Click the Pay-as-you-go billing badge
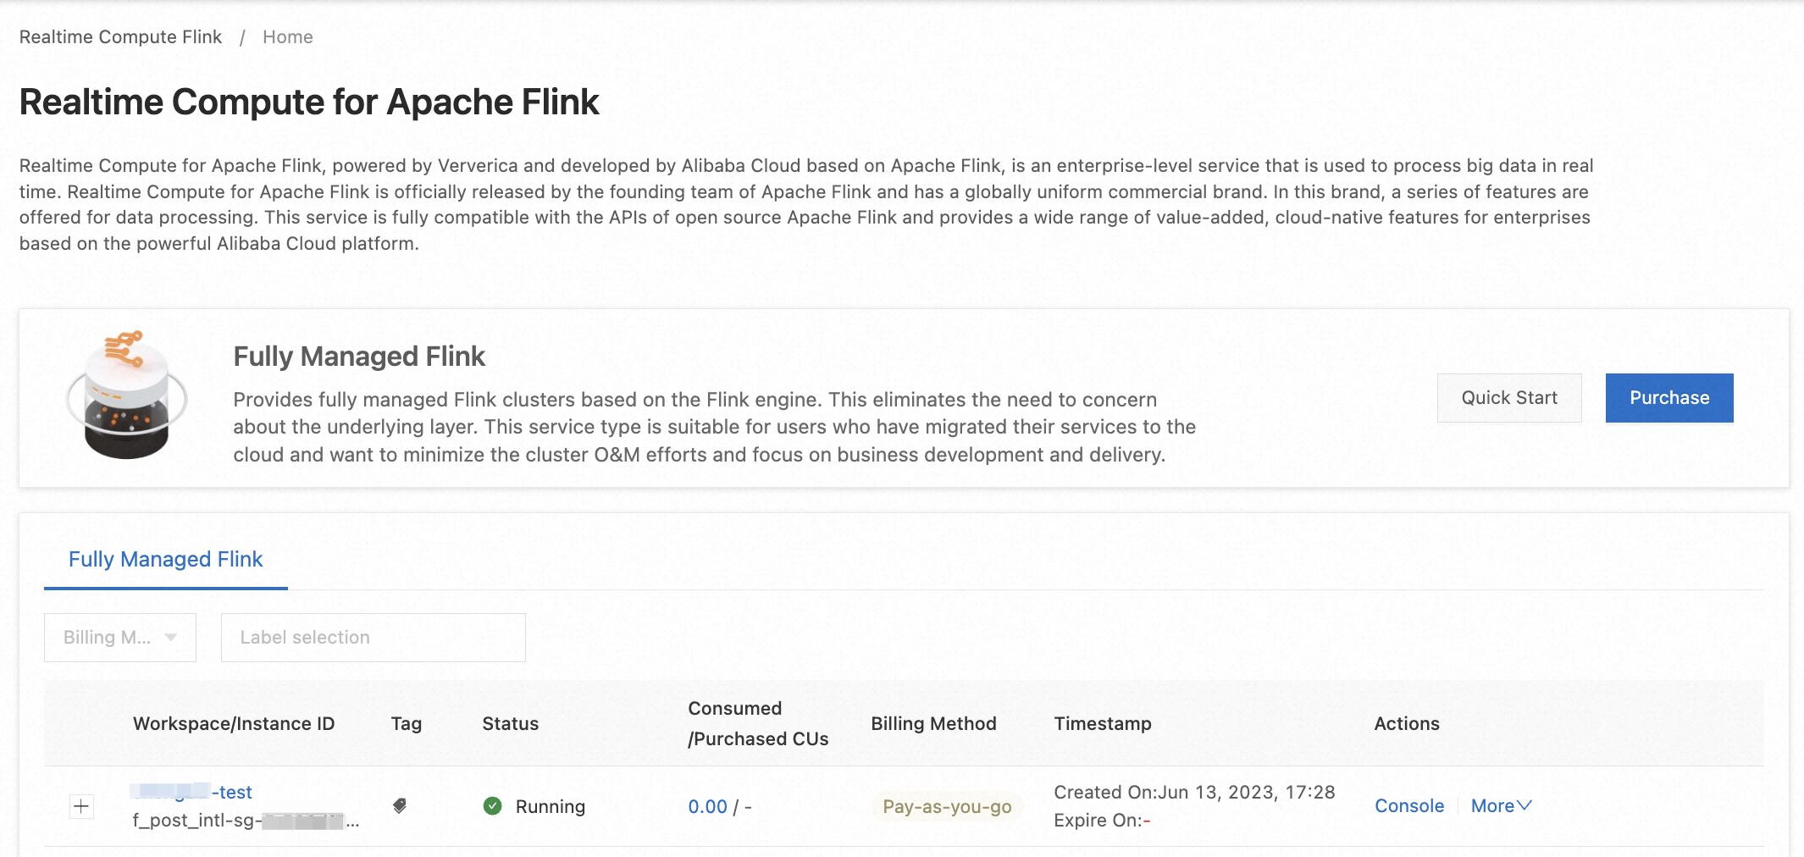Image resolution: width=1804 pixels, height=857 pixels. pyautogui.click(x=947, y=807)
